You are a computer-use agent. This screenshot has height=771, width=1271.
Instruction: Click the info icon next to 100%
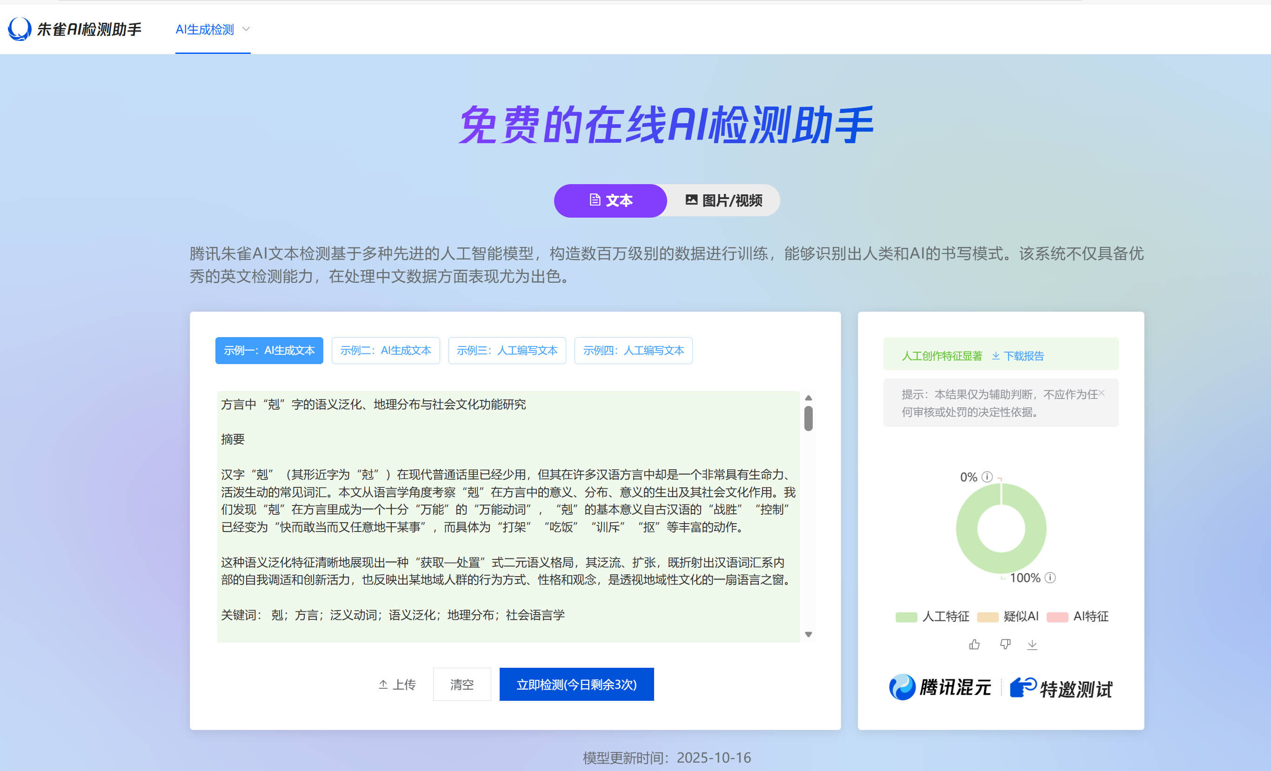pyautogui.click(x=1051, y=578)
